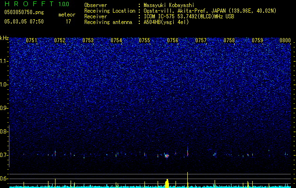Click the 0759 time marker

pos(257,40)
